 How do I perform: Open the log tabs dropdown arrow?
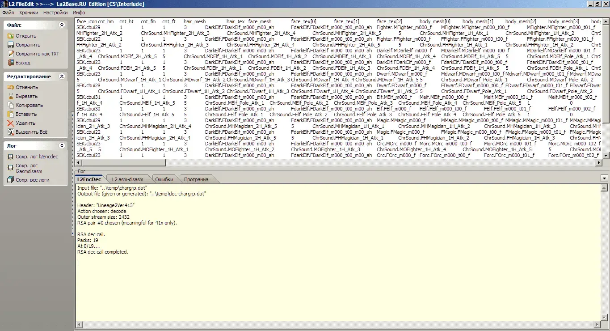coord(605,178)
